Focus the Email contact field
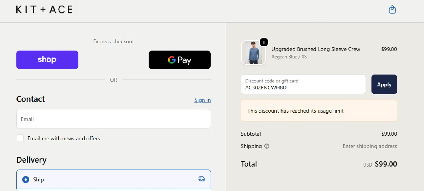The image size is (424, 191). point(114,119)
